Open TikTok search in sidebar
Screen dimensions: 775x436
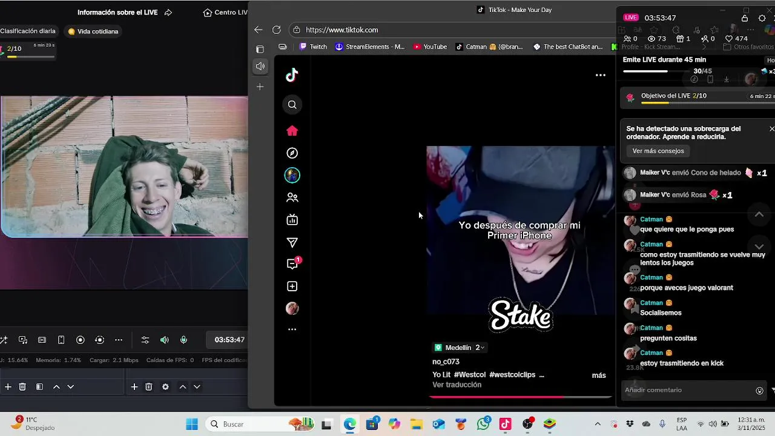[292, 105]
